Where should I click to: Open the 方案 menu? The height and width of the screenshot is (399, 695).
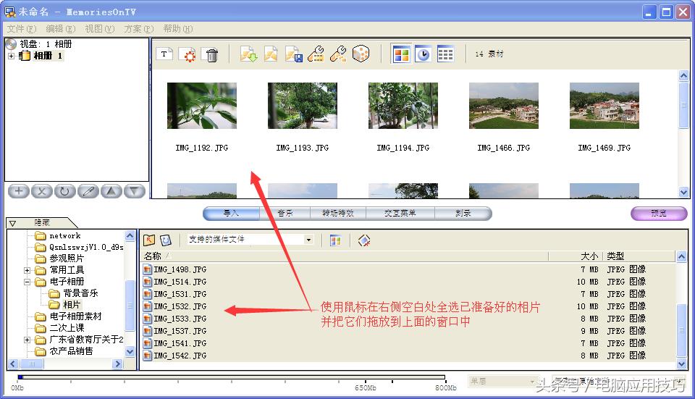[x=138, y=29]
